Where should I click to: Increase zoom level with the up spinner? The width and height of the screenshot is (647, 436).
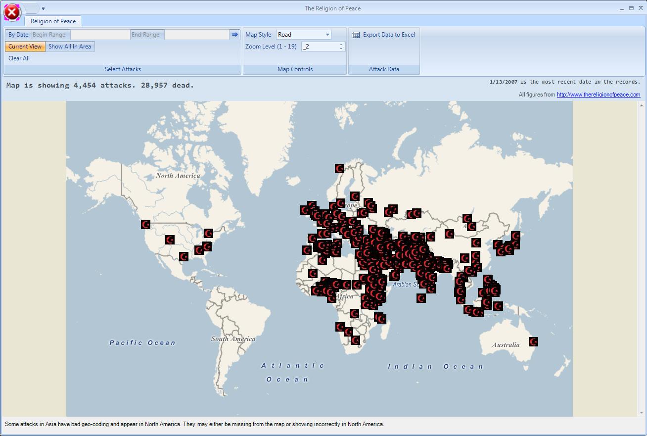341,45
